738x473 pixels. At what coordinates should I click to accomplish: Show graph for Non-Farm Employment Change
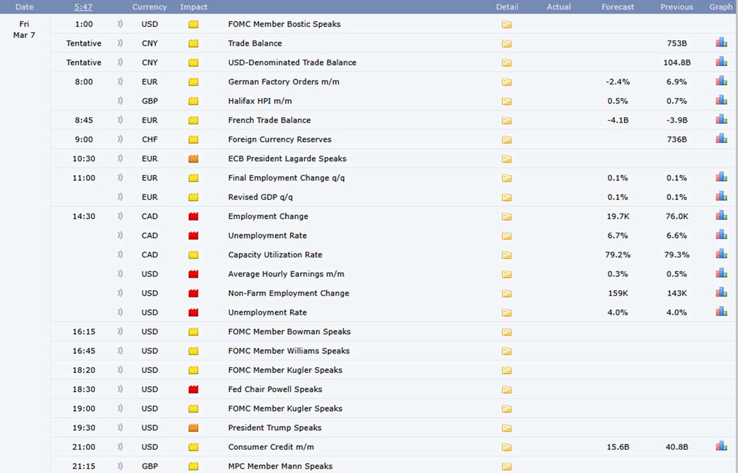click(x=721, y=292)
